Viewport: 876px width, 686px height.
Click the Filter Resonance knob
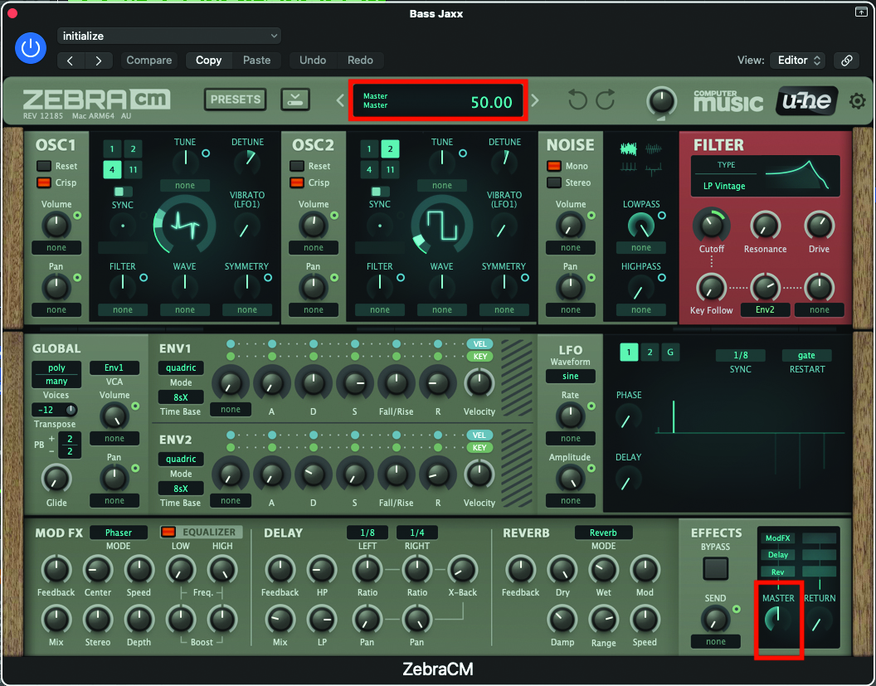[x=765, y=225]
